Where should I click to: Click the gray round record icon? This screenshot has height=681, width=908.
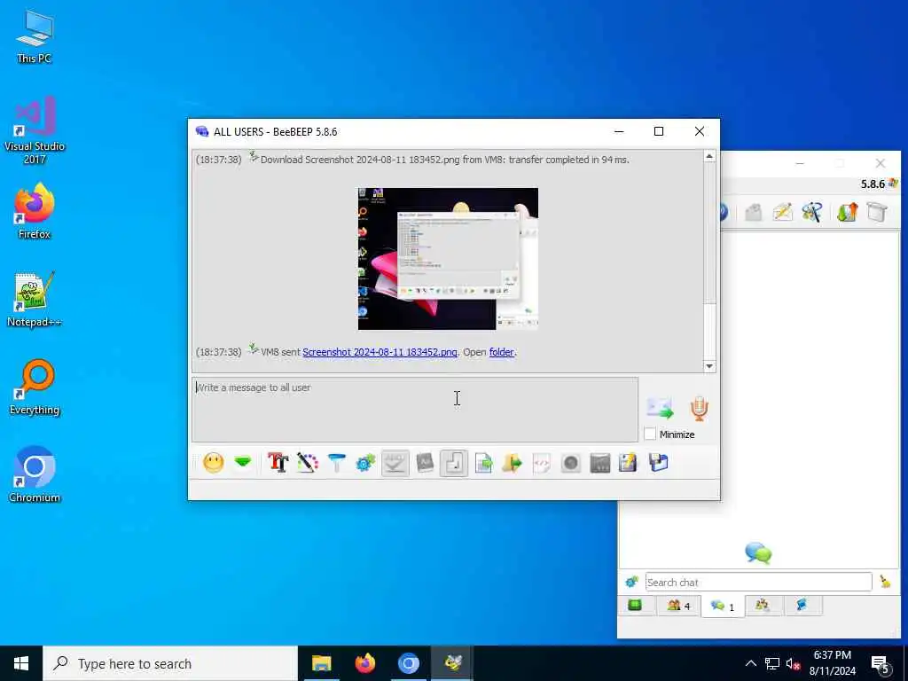[x=571, y=463]
